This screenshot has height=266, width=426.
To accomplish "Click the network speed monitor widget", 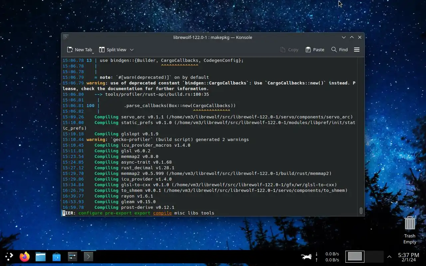I will [x=327, y=257].
